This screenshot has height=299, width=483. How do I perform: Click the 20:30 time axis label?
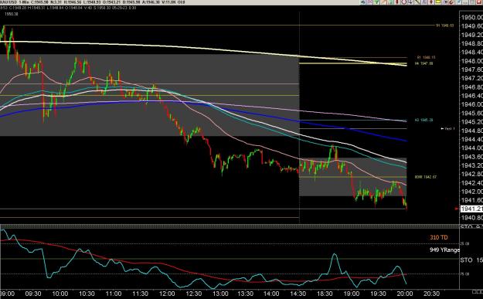431,294
